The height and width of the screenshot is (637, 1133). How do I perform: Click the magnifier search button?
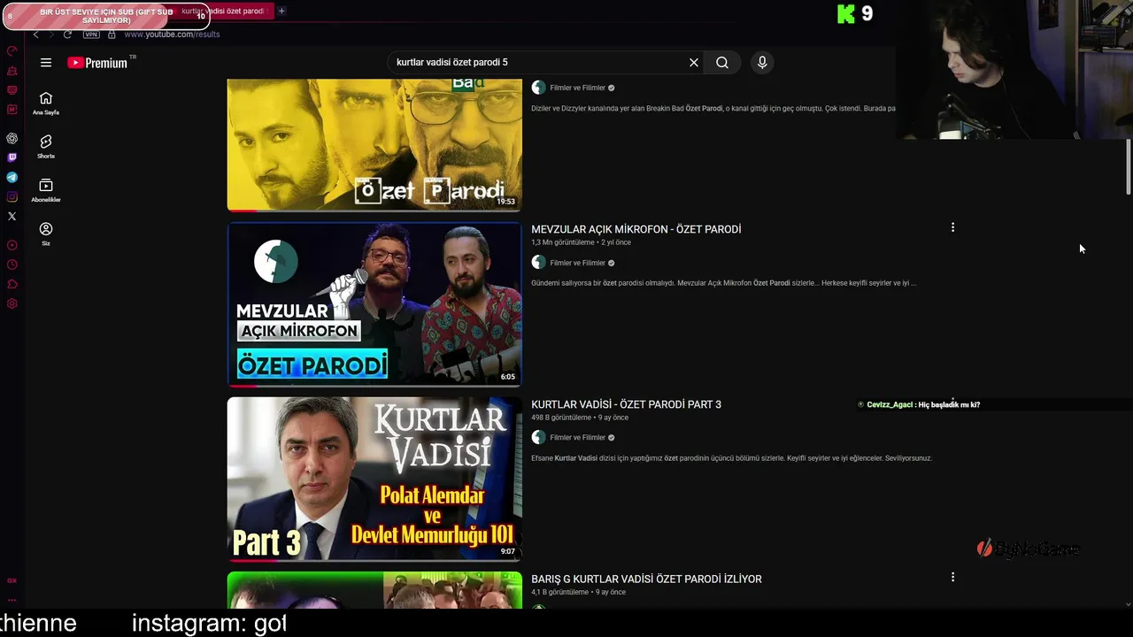[722, 63]
